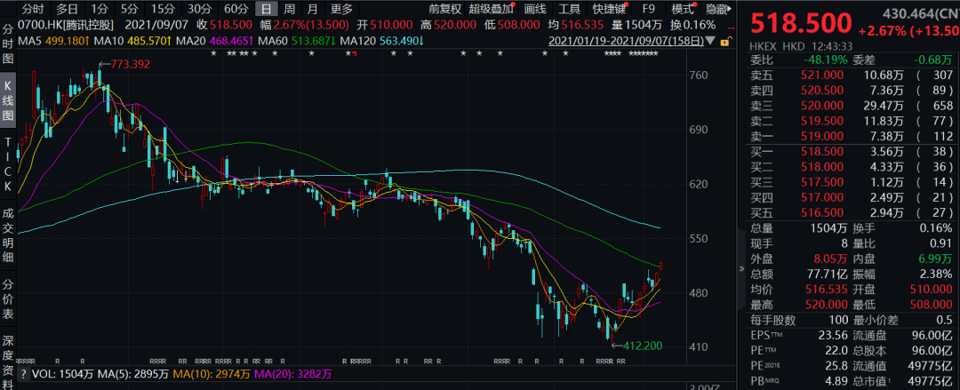The height and width of the screenshot is (390, 960).
Task: Click the MA60 513.687 indicator label
Action: pyautogui.click(x=296, y=41)
